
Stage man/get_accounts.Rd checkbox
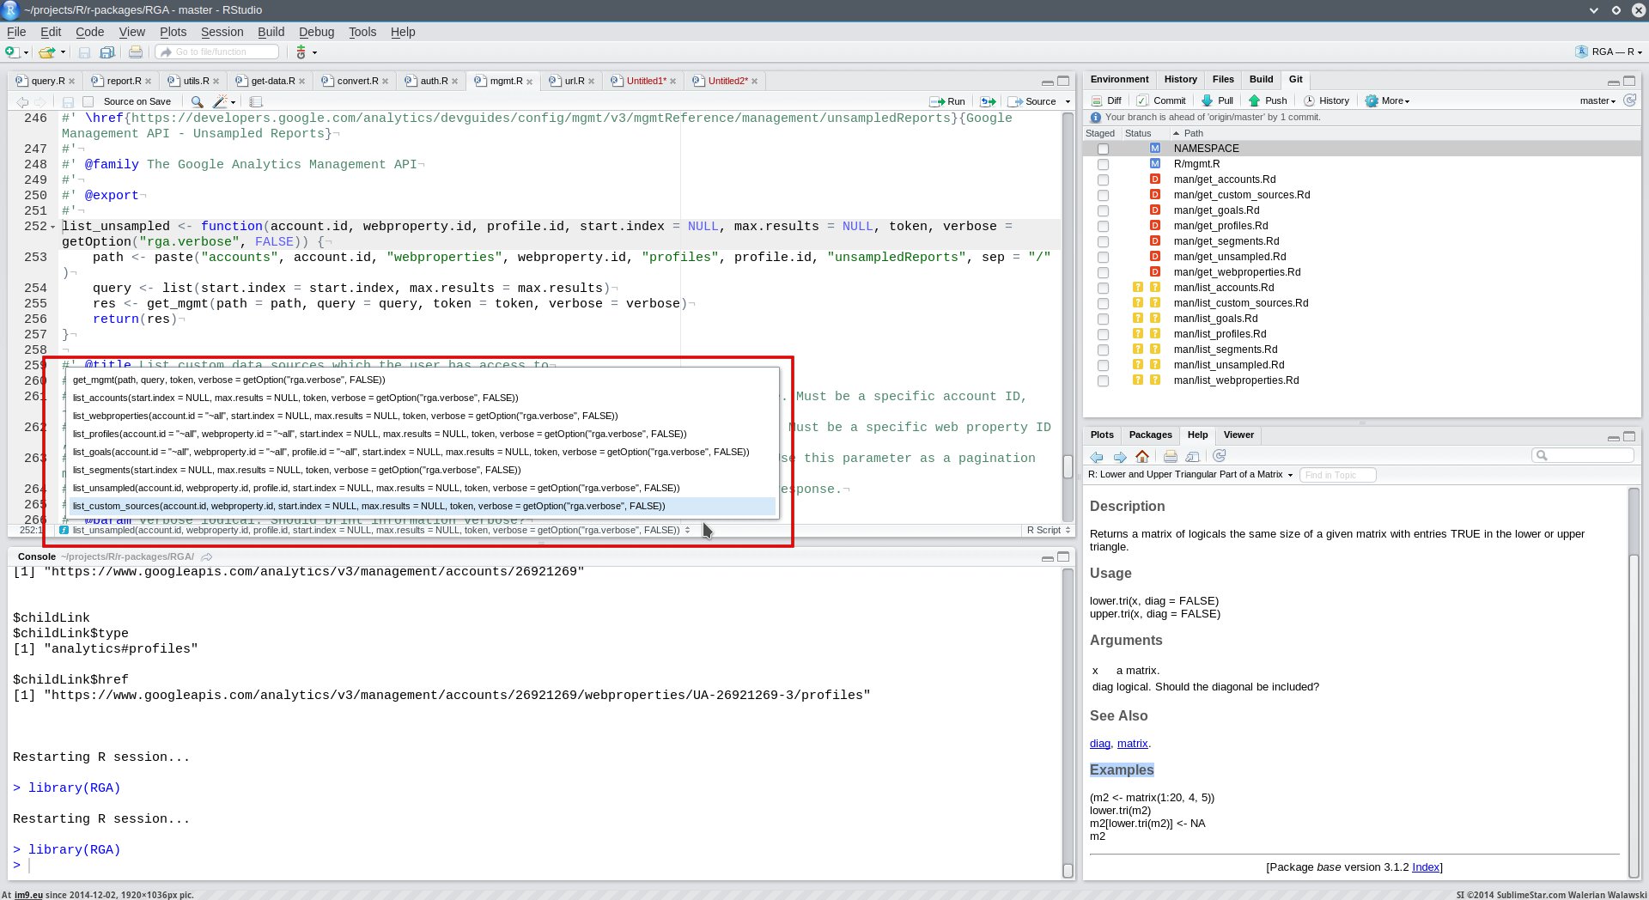click(x=1103, y=179)
